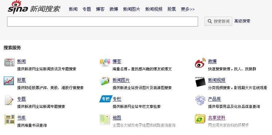
Task: Click the 新闻搜索 title beside the logo
Action: coord(45,9)
